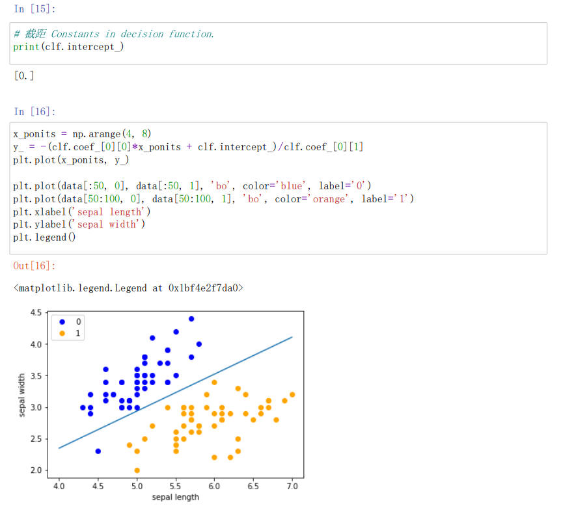
Task: Click the In [16] cell prompt
Action: 34,112
